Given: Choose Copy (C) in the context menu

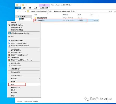Looking at the screenshot, I should point(13,84).
